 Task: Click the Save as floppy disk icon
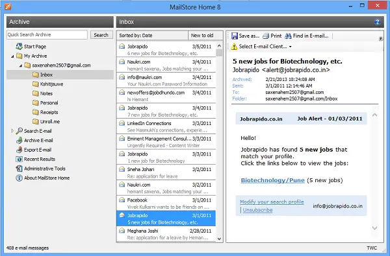(234, 36)
